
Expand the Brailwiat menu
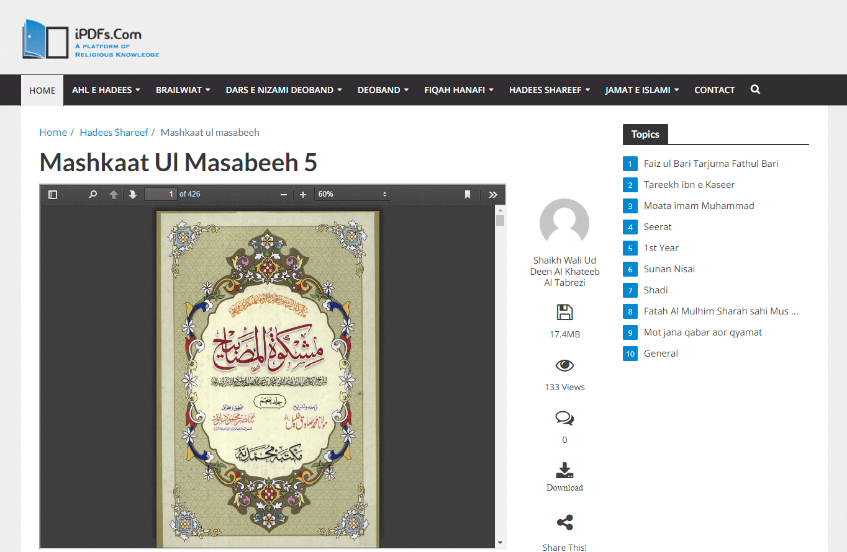(183, 90)
